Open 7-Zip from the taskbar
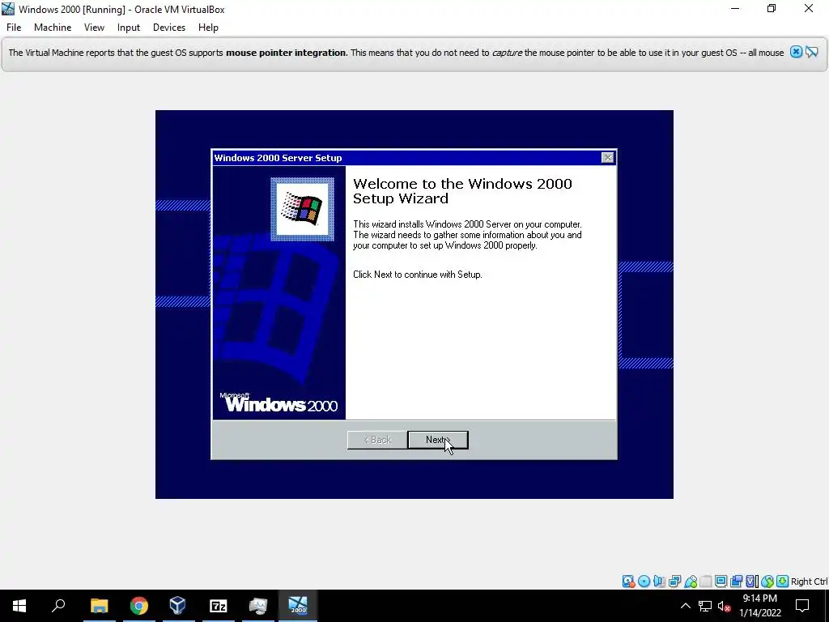This screenshot has height=622, width=829. tap(219, 606)
